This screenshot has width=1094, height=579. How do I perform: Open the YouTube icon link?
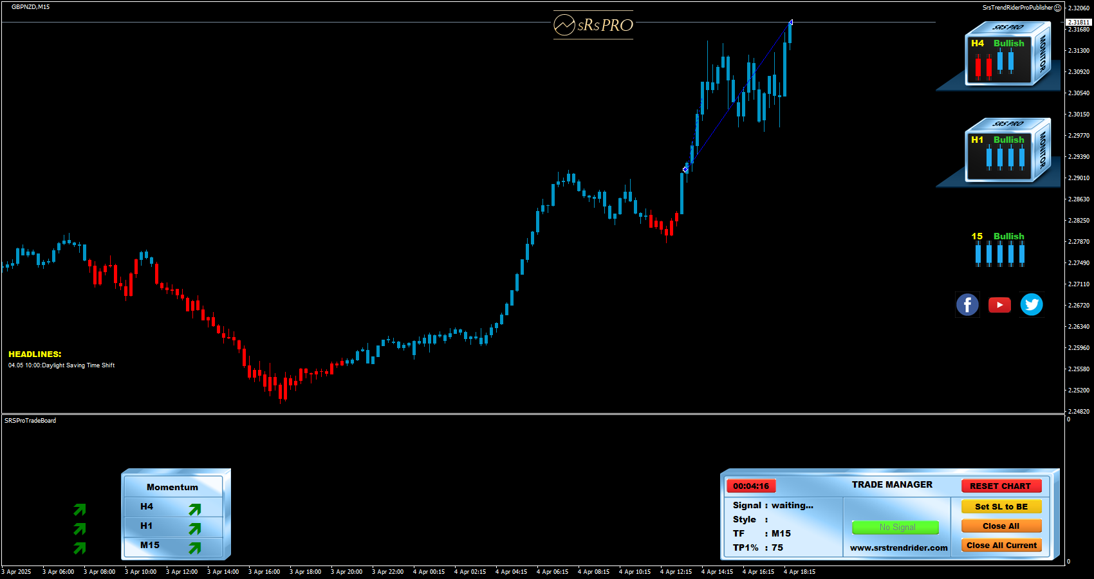pos(999,304)
